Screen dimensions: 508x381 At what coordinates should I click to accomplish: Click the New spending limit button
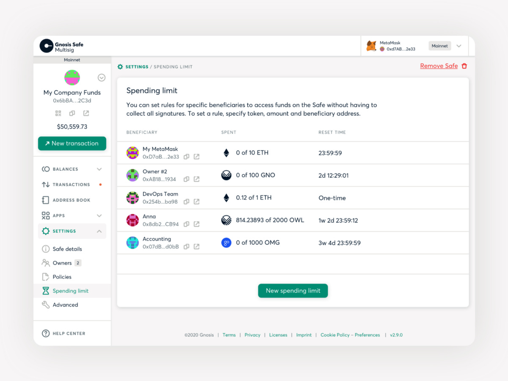[293, 291]
